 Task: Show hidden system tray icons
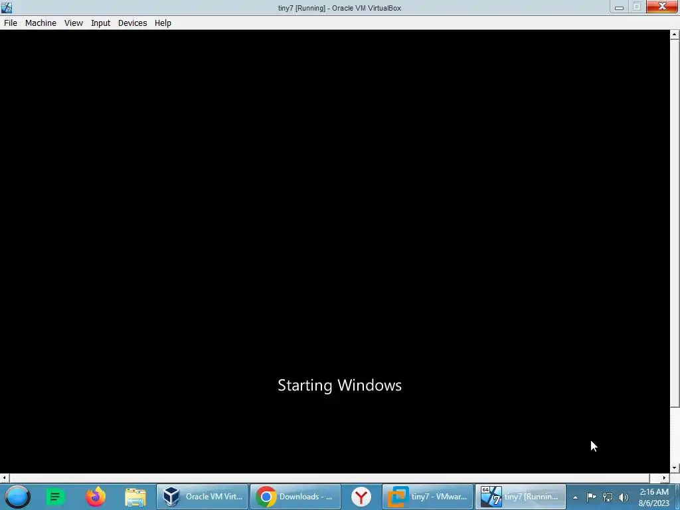pyautogui.click(x=575, y=497)
